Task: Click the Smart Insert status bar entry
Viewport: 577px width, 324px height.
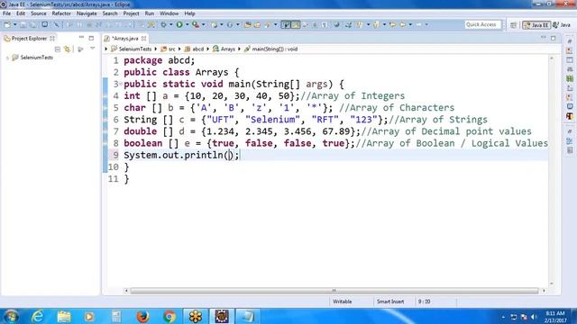Action: click(390, 301)
